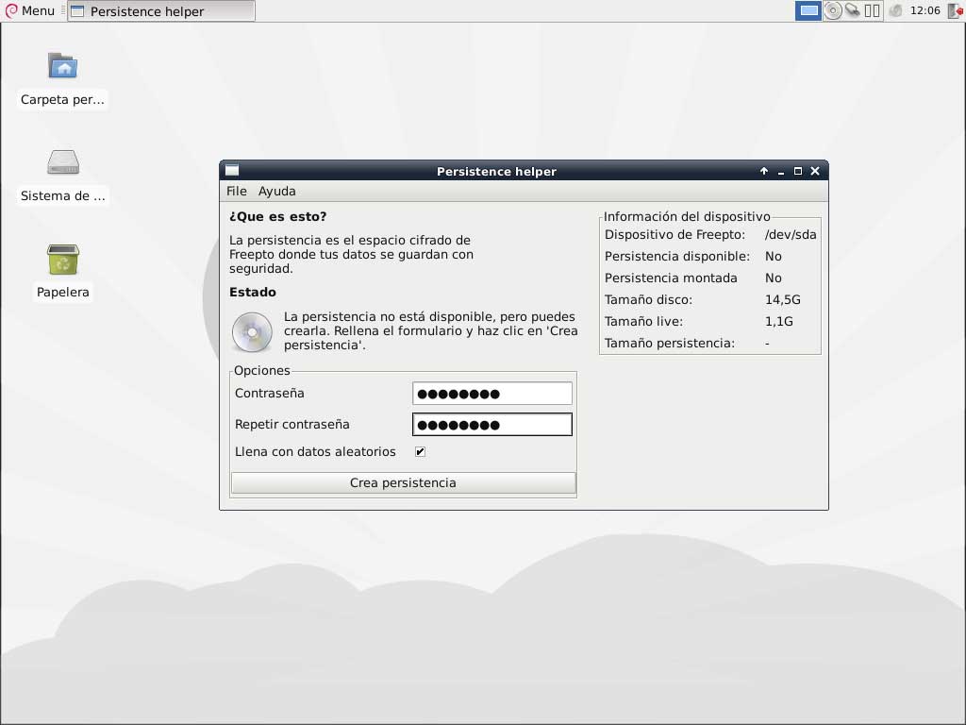This screenshot has width=966, height=725.
Task: Open the Ayuda menu
Action: click(276, 191)
